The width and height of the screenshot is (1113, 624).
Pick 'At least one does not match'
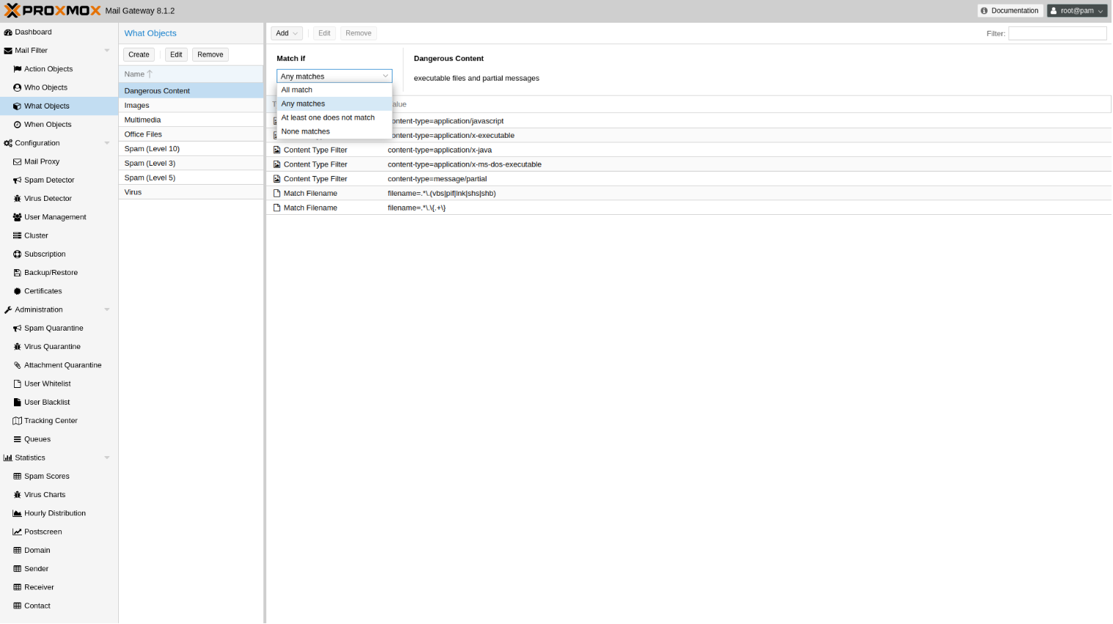tap(328, 118)
